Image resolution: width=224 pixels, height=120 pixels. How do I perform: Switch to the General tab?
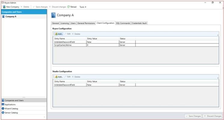55,23
